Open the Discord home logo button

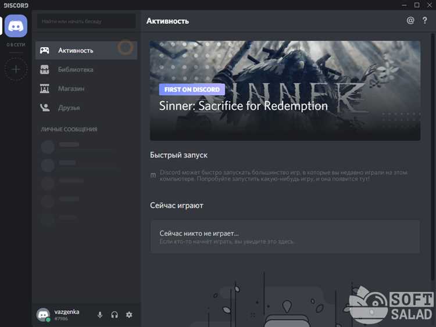coord(16,26)
